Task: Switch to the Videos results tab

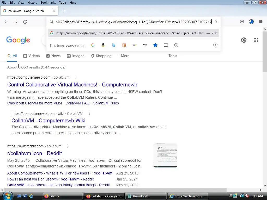Action: (32, 56)
